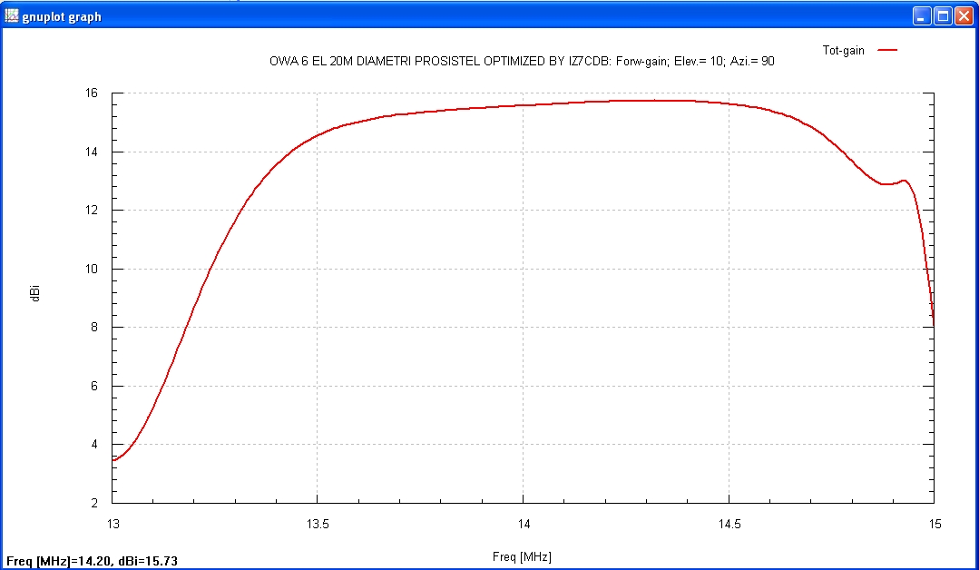Click the 2 y-axis tick label
979x570 pixels.
coord(94,503)
